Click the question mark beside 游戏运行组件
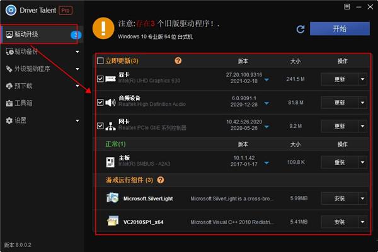 tap(161, 180)
